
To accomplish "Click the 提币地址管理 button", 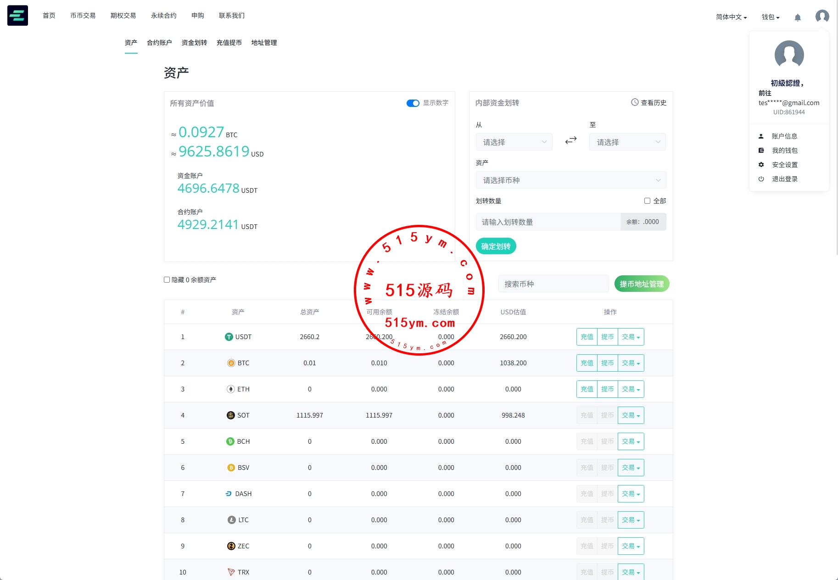I will pyautogui.click(x=642, y=284).
